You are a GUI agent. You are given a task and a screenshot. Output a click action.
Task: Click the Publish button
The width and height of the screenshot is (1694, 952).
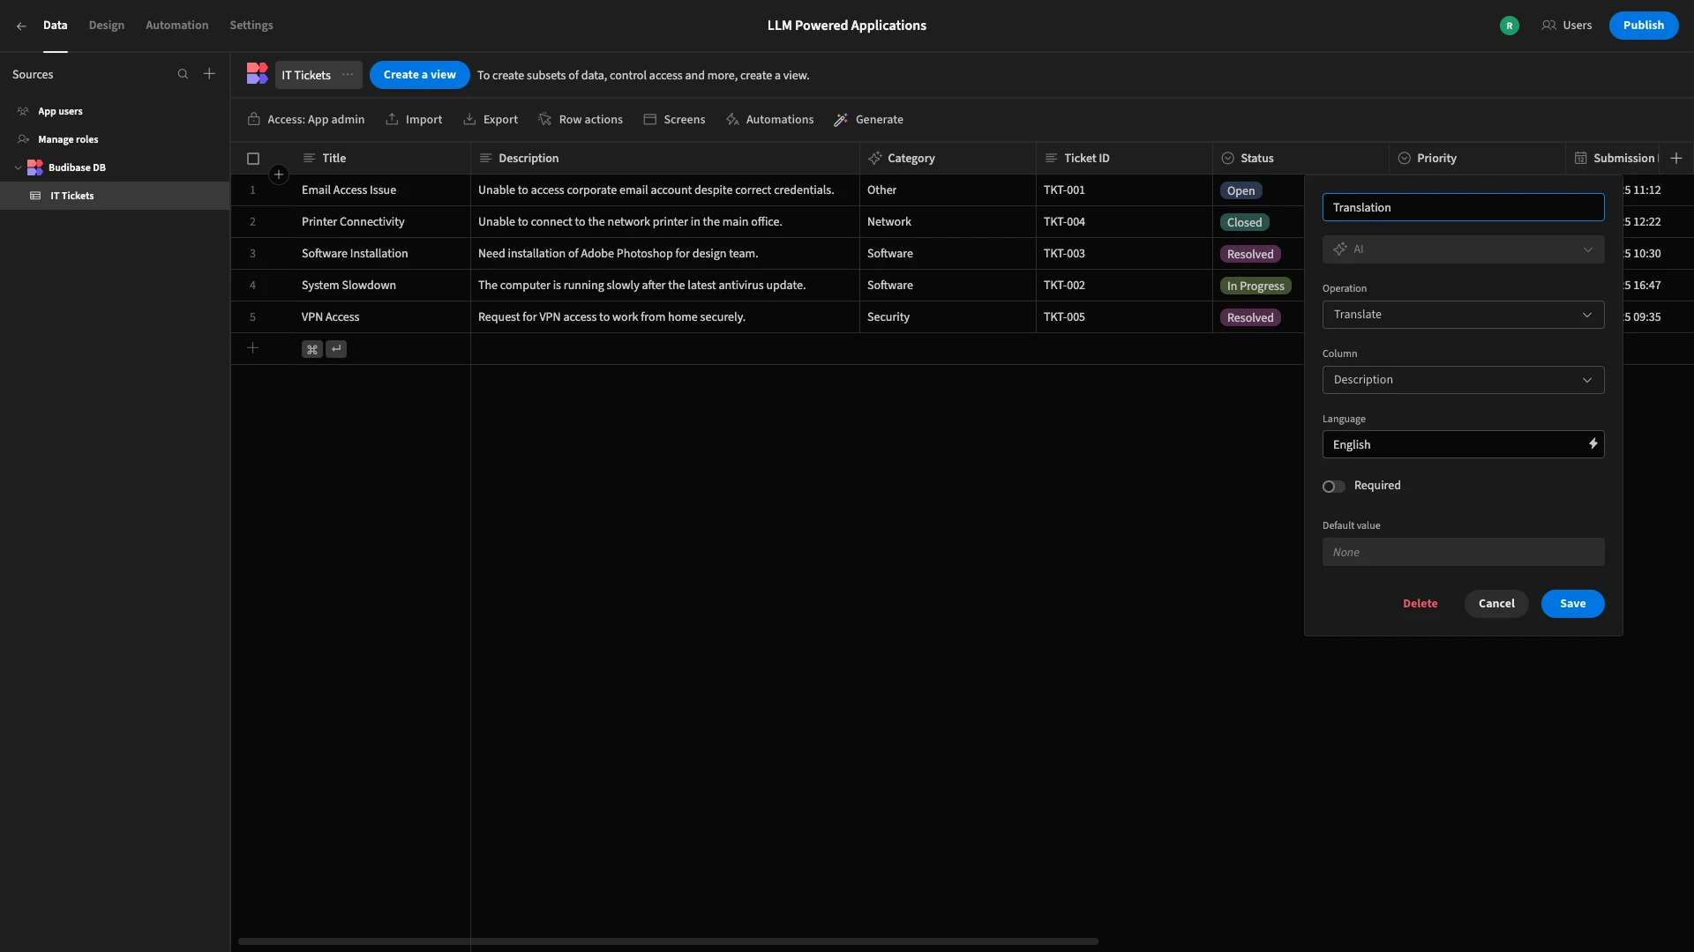(1643, 26)
